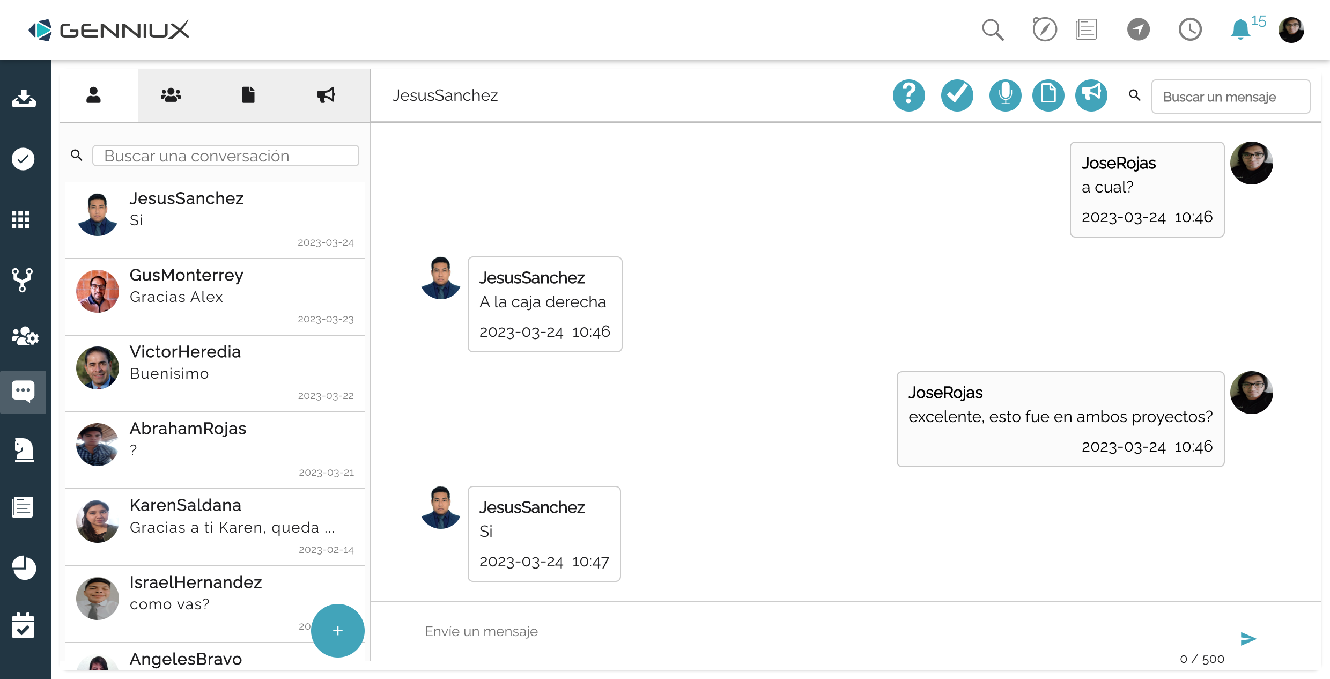The width and height of the screenshot is (1330, 679).
Task: Click the send message arrow
Action: point(1248,639)
